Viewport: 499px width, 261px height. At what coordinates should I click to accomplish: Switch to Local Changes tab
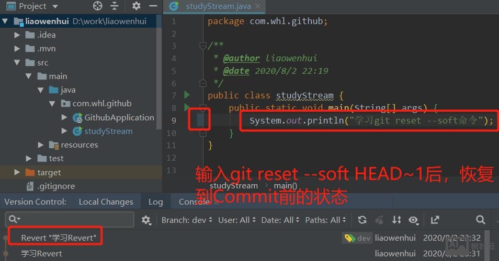click(106, 202)
